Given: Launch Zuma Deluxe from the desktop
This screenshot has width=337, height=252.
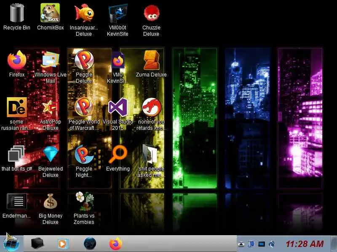Looking at the screenshot, I should (152, 60).
